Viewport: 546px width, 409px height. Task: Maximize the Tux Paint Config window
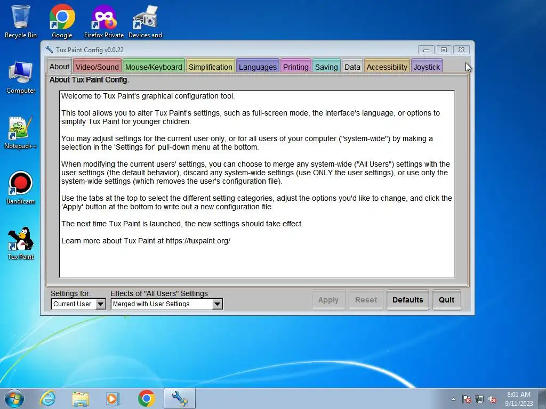pos(444,50)
